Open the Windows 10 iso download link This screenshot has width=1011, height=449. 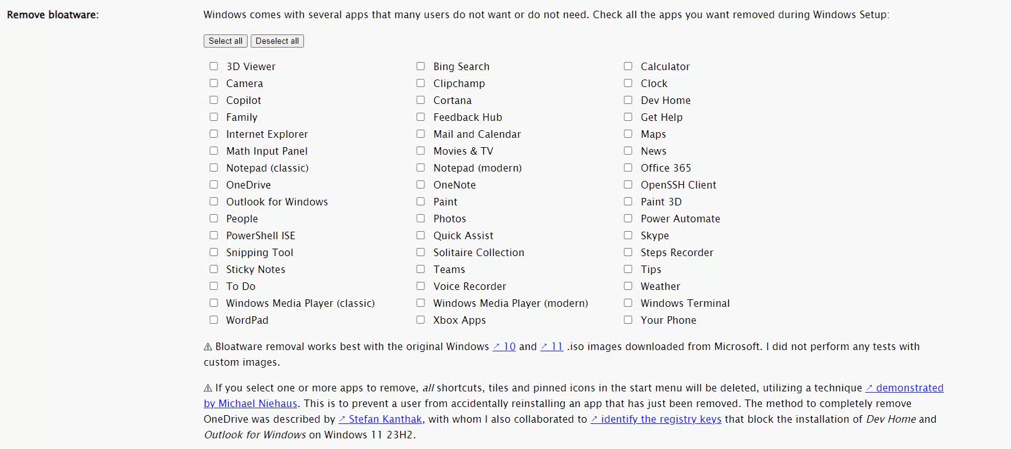tap(504, 346)
